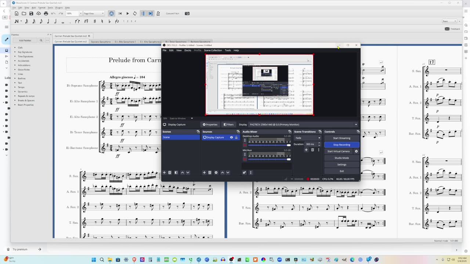
Task: Click the MuseScore play button
Action: [x=127, y=14]
